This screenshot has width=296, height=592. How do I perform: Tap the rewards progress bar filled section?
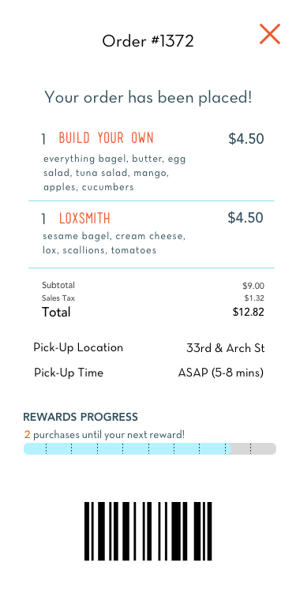point(127,448)
